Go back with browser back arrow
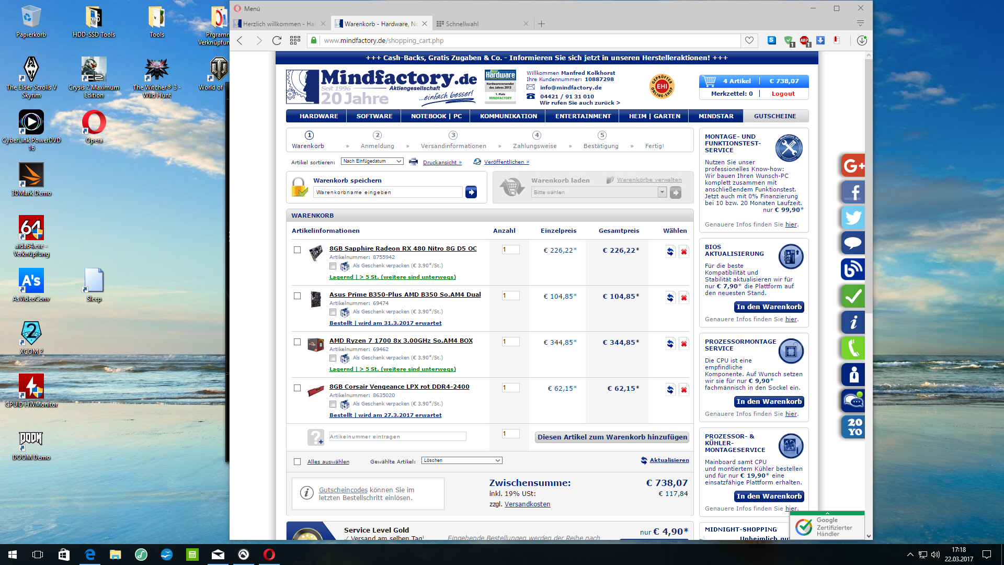This screenshot has width=1004, height=565. click(240, 40)
